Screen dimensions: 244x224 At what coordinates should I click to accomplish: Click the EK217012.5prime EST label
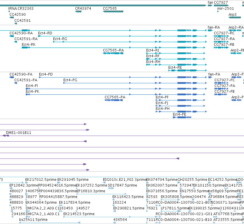click(41, 180)
